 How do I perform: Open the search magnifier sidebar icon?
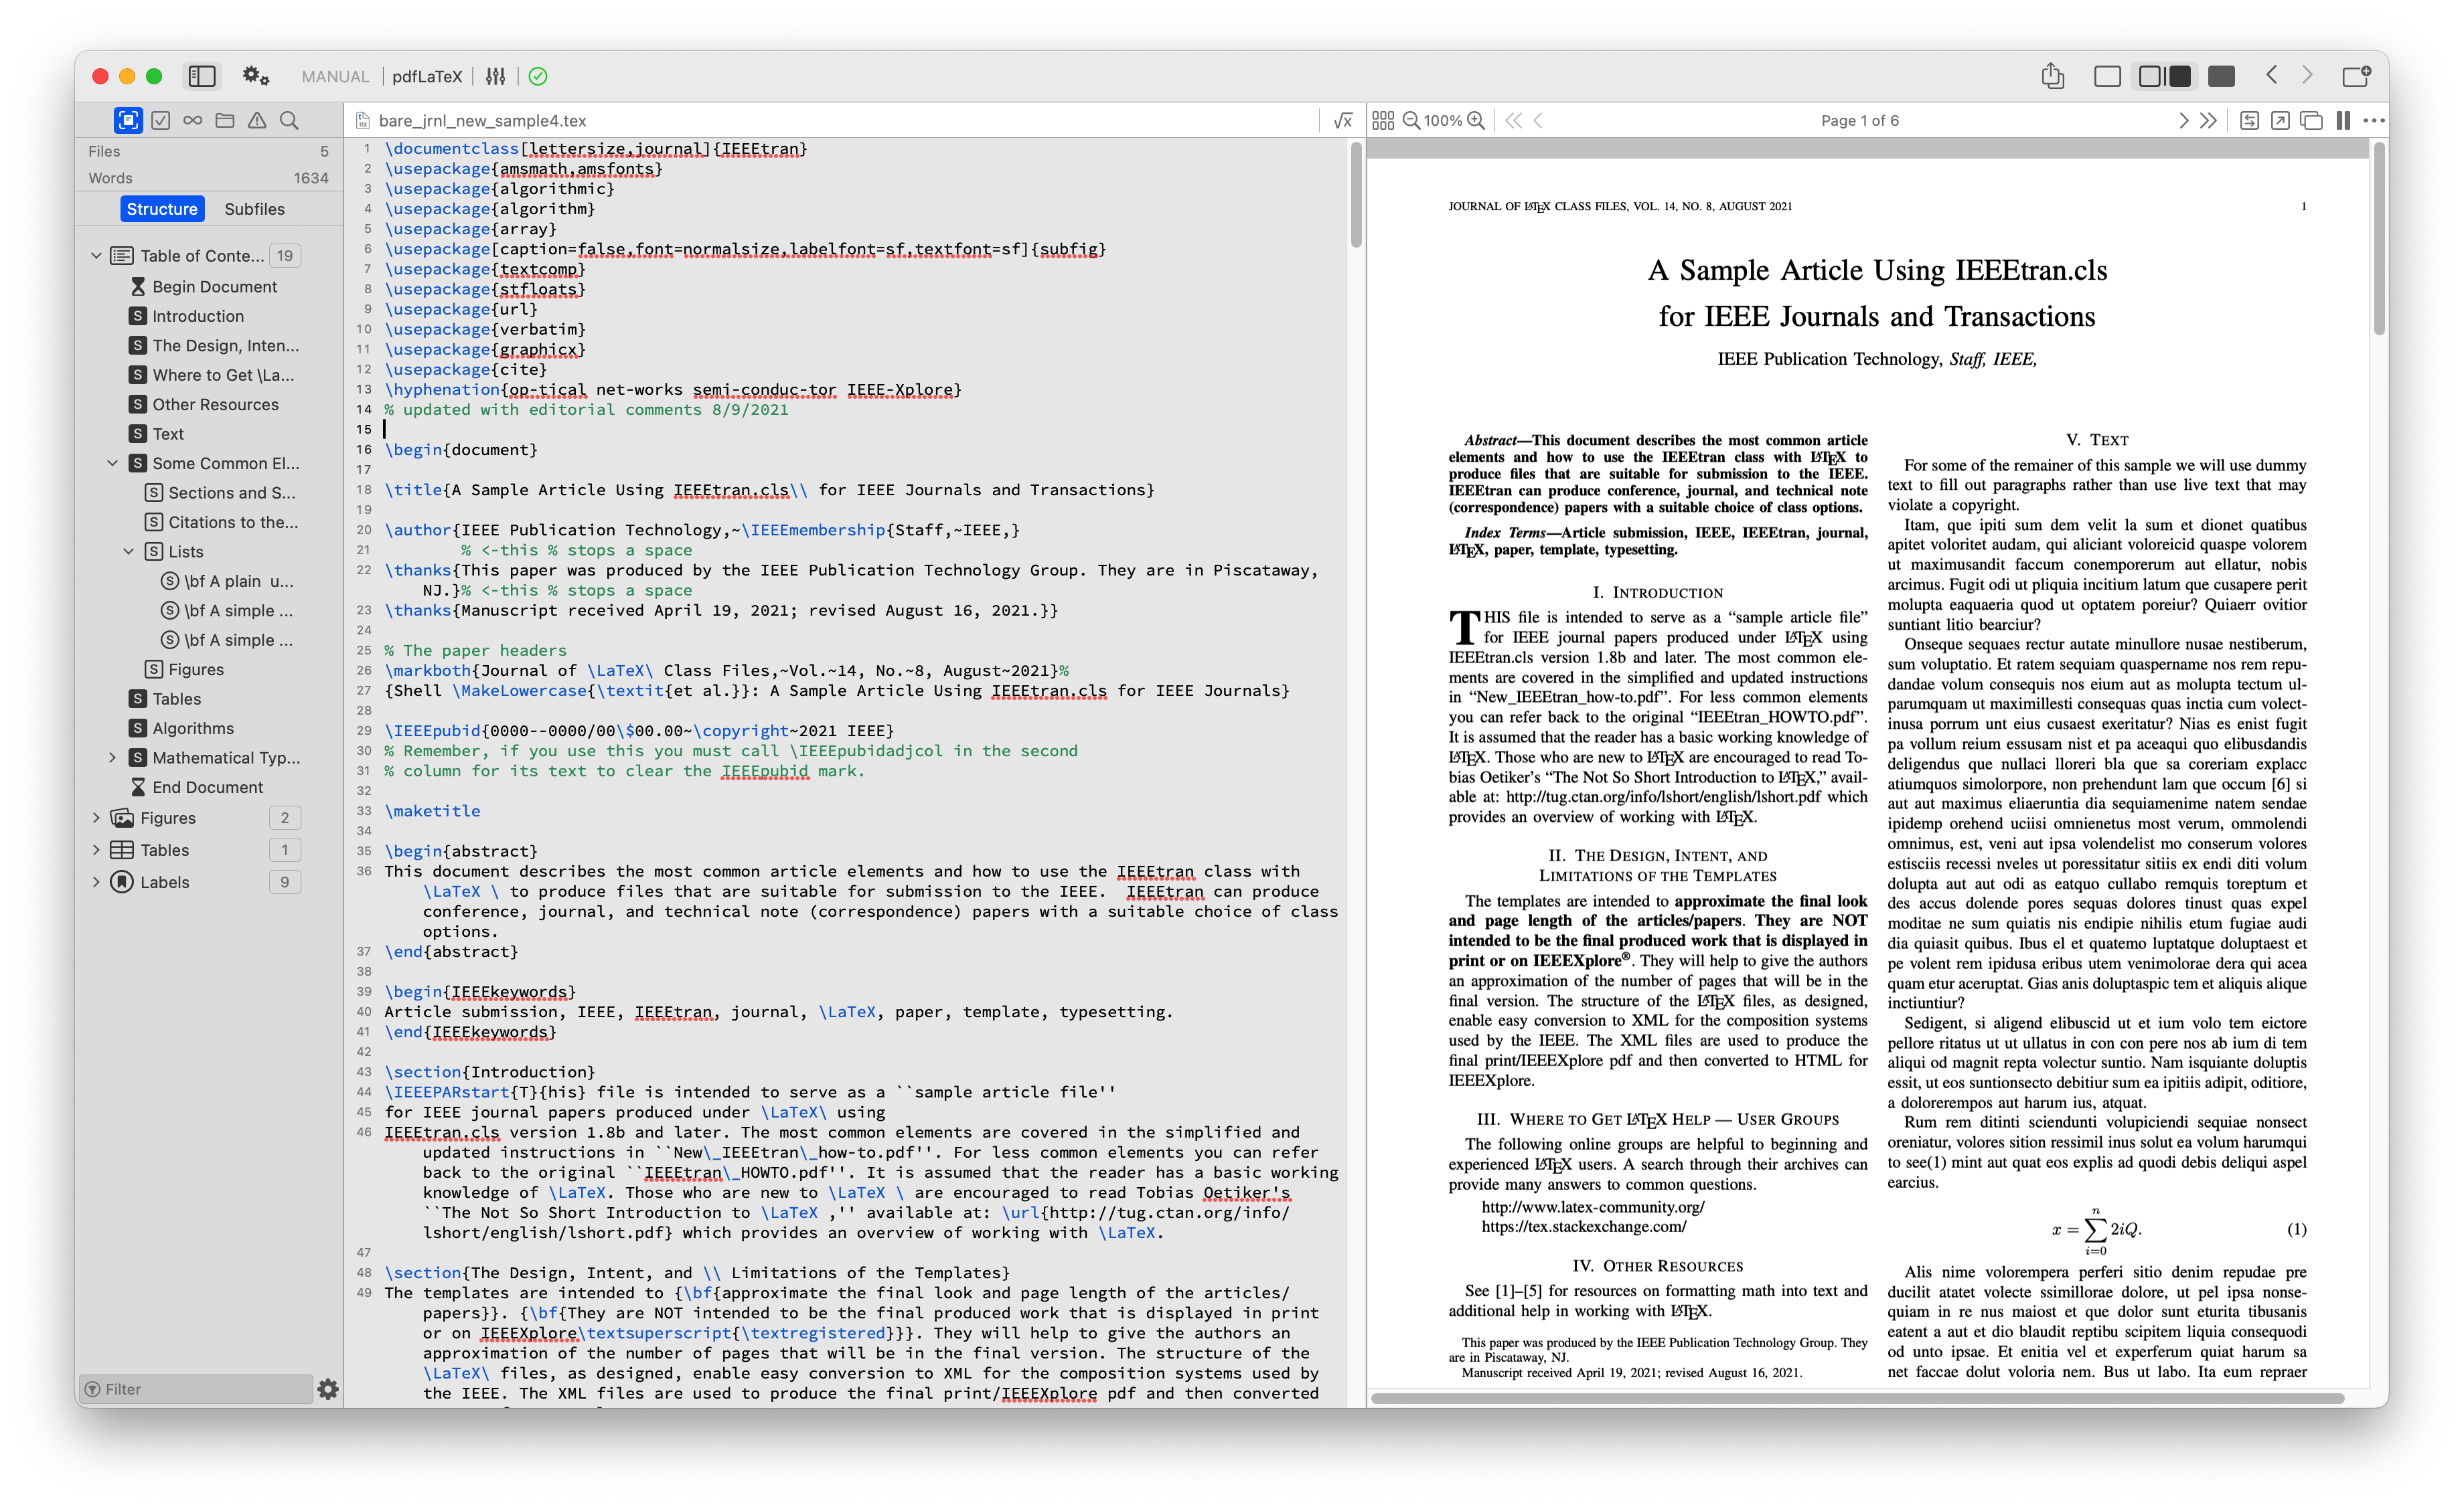coord(289,120)
